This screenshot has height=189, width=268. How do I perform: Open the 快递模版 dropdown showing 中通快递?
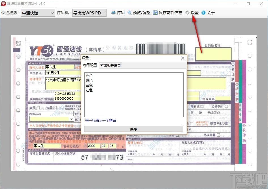pos(38,13)
